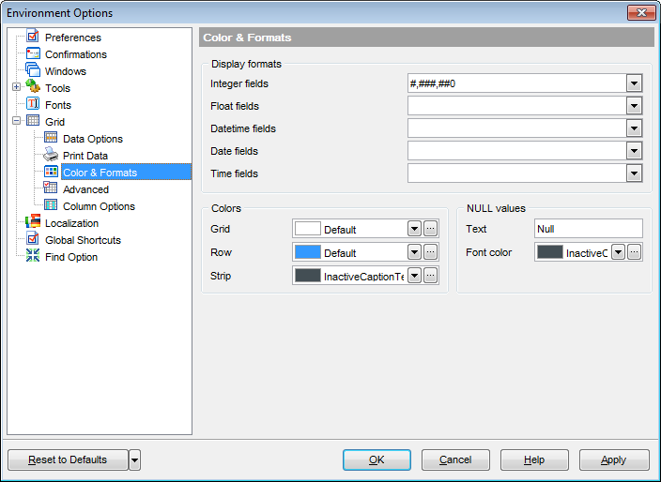This screenshot has width=661, height=482.
Task: Open Print Data under Grid
Action: pyautogui.click(x=85, y=156)
